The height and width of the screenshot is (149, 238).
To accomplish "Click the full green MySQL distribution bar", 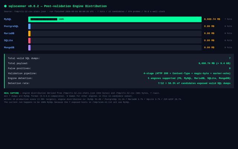I will pos(115,19).
